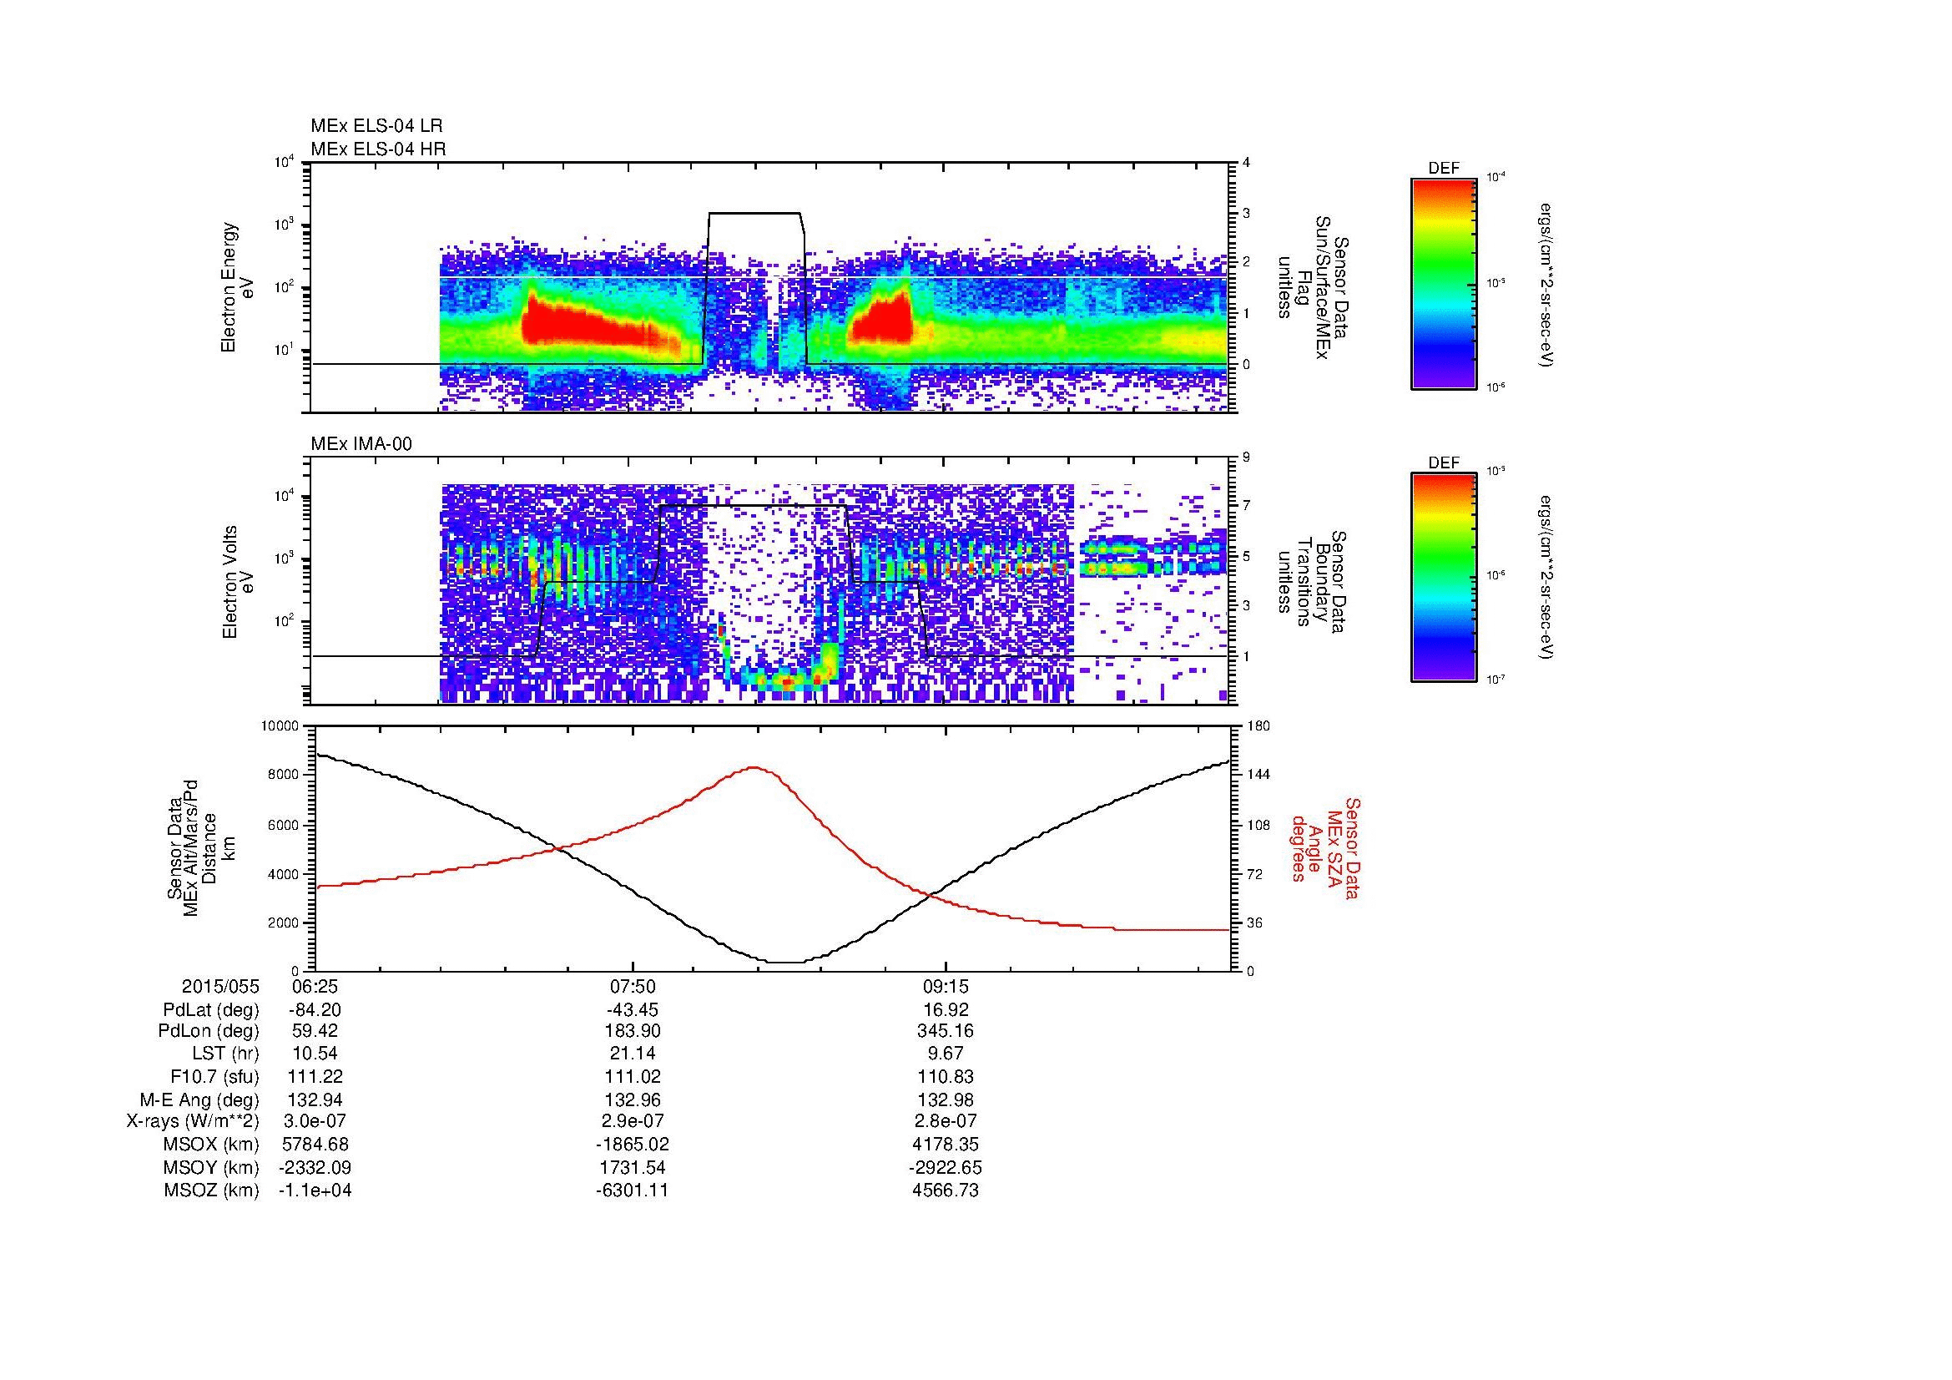Click the MSOY value '-2332.09'
1952x1380 pixels.
[x=315, y=1167]
